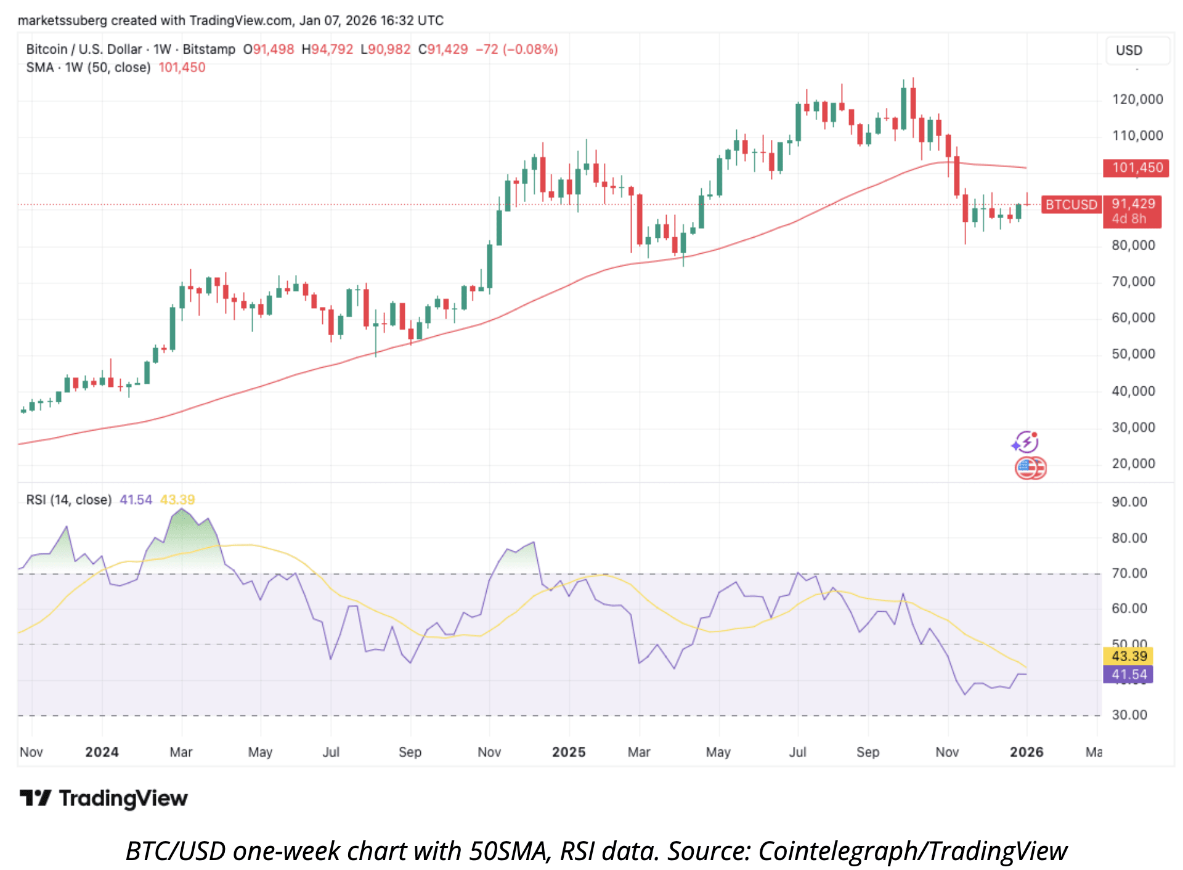Viewport: 1183px width, 870px height.
Task: Click the 2026 label on the time axis
Action: click(x=1026, y=752)
